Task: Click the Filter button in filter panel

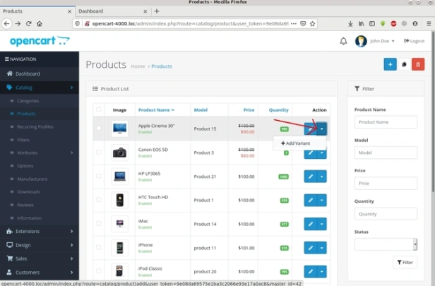Action: click(405, 262)
